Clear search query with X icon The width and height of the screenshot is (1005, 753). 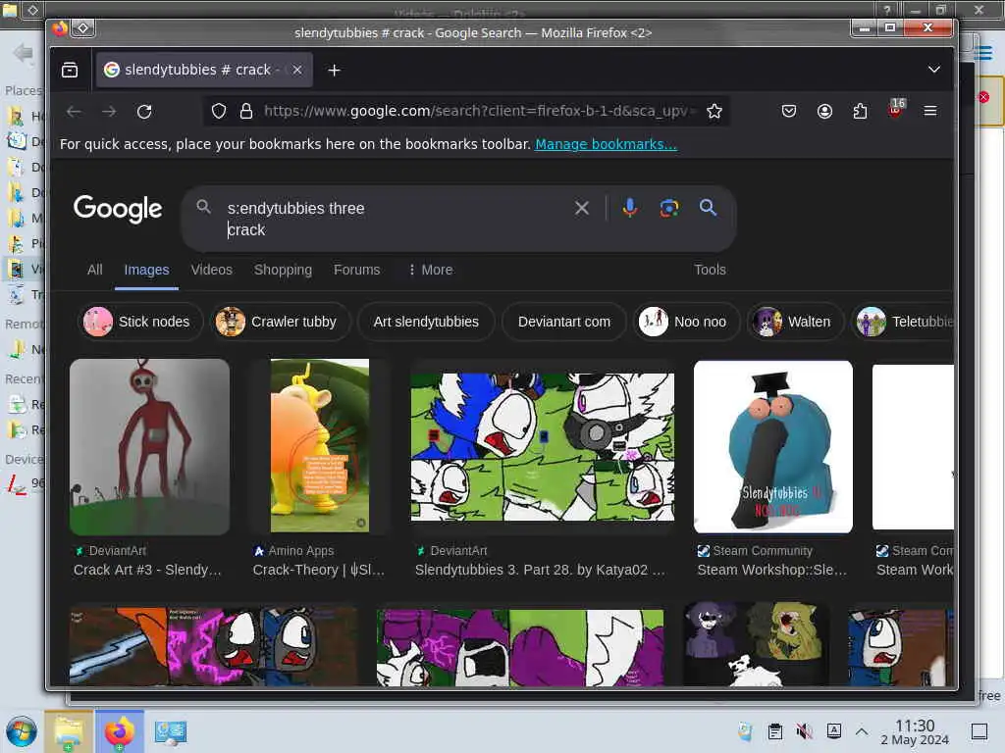(581, 208)
